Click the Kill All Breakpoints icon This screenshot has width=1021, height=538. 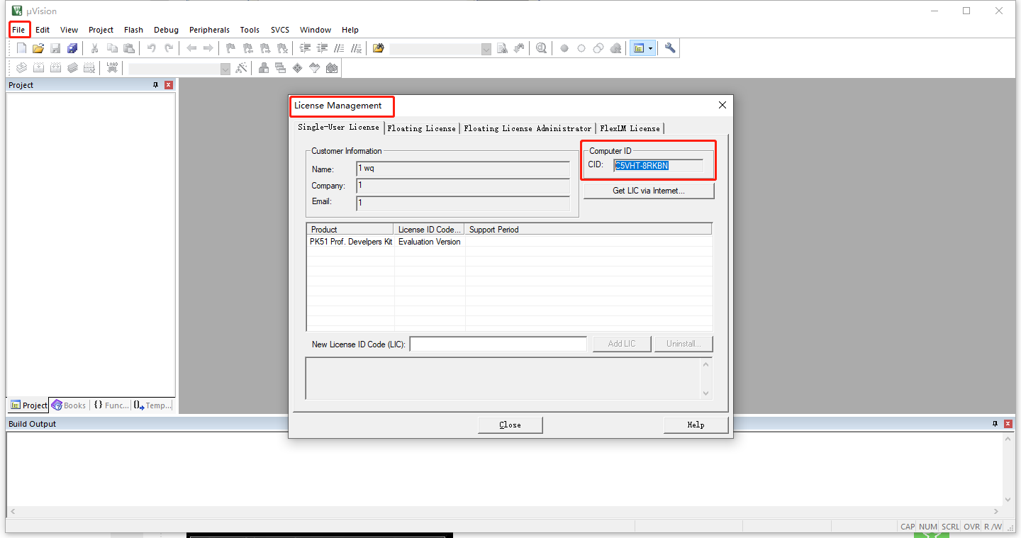click(615, 48)
